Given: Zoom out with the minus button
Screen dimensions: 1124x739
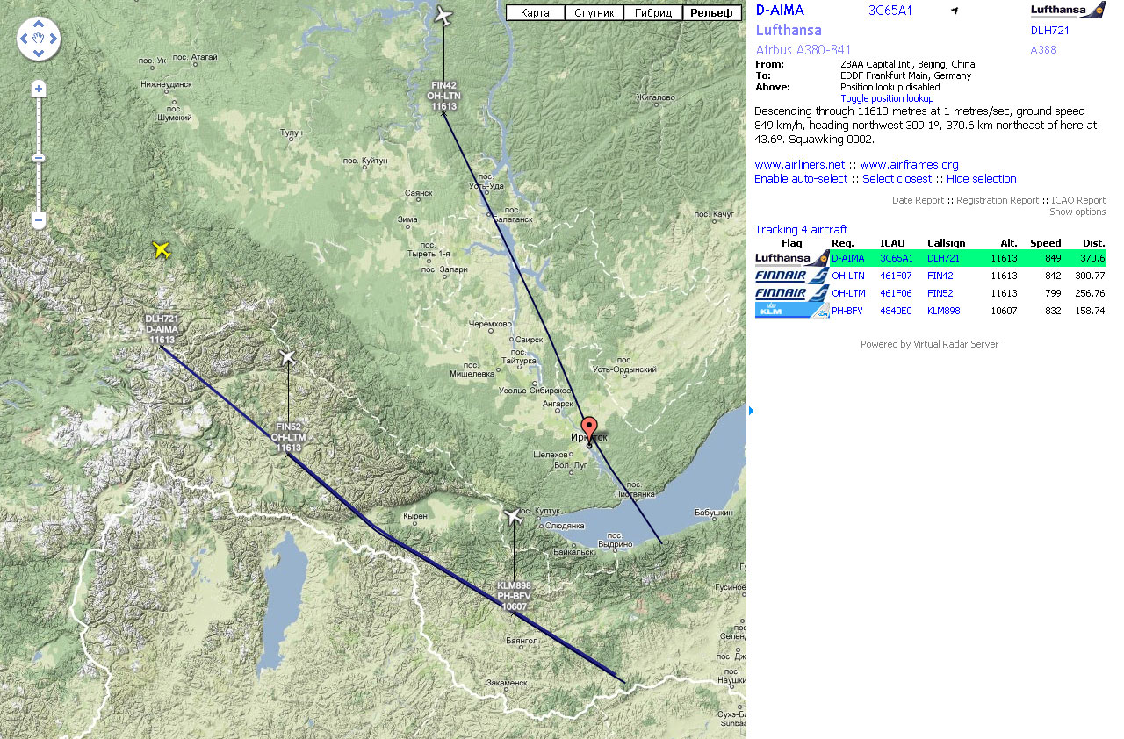Looking at the screenshot, I should (x=39, y=220).
